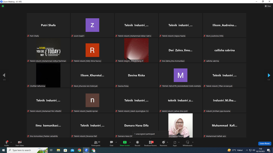This screenshot has height=153, width=273.
Task: Select the orange R avatar tile
Action: 92,50
